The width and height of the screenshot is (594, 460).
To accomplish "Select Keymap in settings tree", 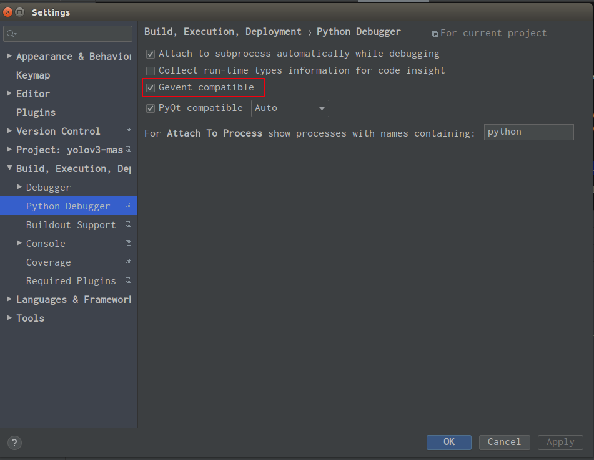I will (x=33, y=75).
